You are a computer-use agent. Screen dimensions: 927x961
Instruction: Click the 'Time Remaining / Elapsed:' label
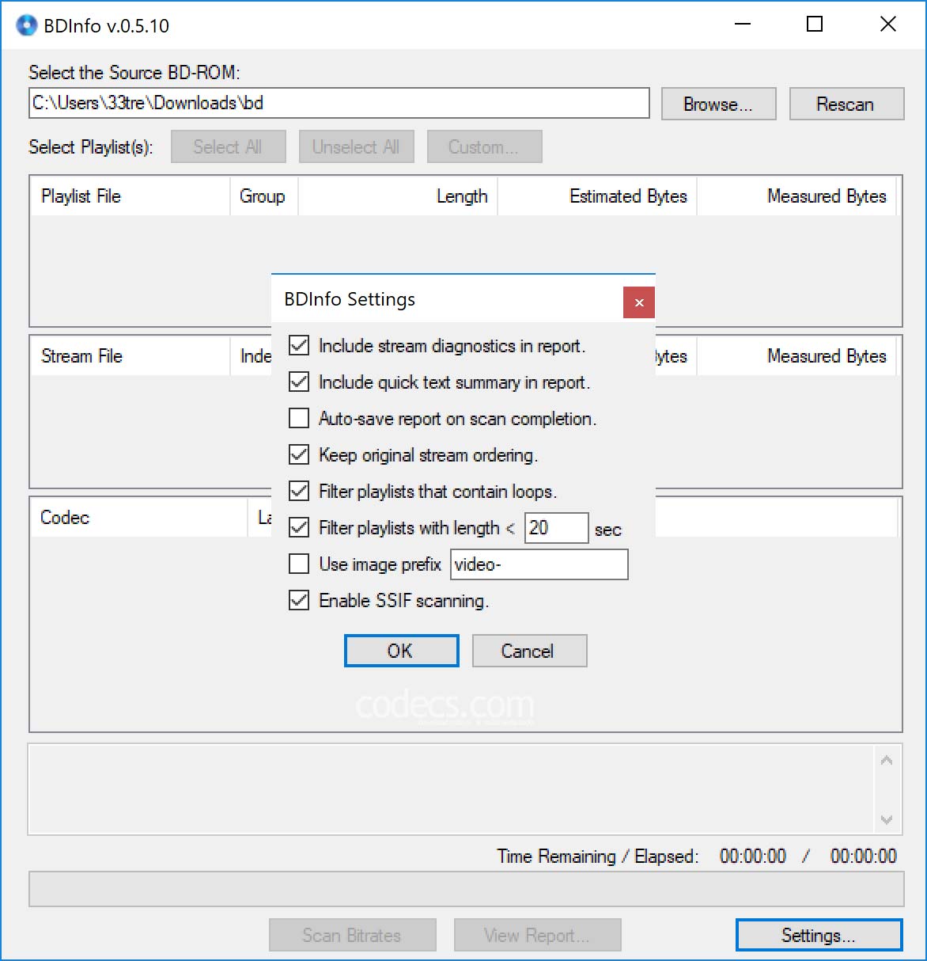click(598, 857)
